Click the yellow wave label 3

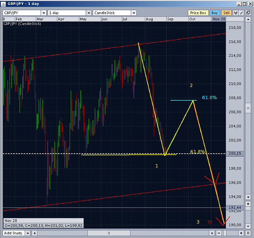pos(198,222)
